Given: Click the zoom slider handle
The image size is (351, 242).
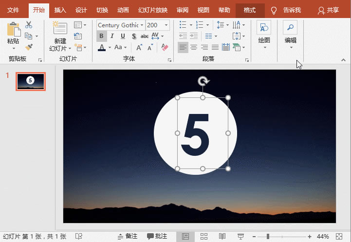Looking at the screenshot, I should coord(268,236).
